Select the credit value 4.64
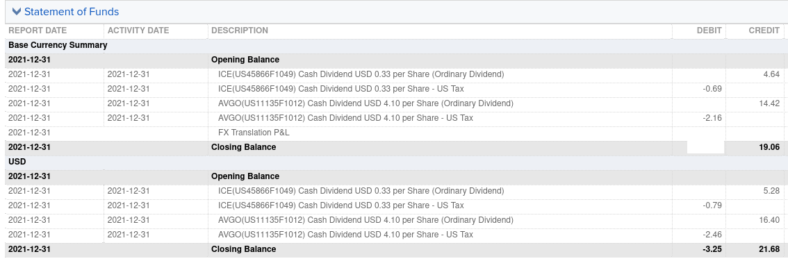Screen dimensions: 788x261 (x=771, y=74)
